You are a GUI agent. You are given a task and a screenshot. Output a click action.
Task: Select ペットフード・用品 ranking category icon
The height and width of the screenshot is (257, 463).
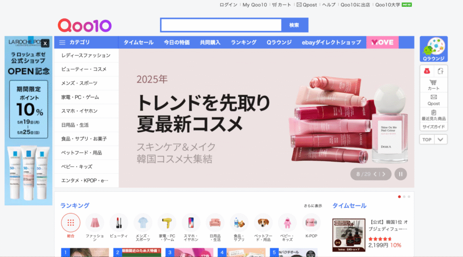pyautogui.click(x=263, y=223)
